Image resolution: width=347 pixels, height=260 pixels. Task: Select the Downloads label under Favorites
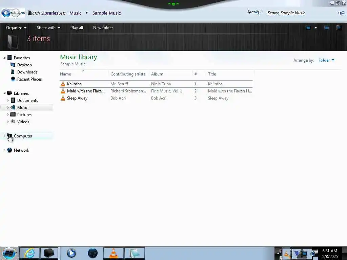(x=27, y=72)
